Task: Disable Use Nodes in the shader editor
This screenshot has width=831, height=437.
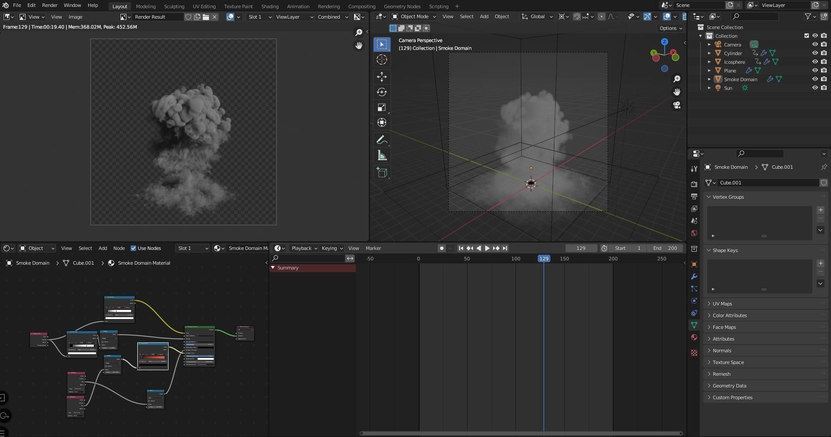Action: click(x=133, y=248)
